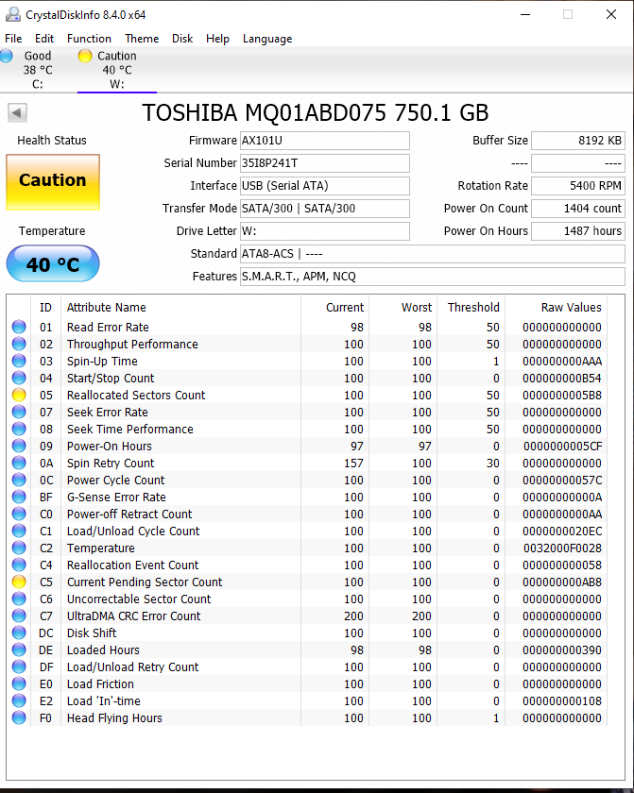The image size is (634, 793).
Task: Click raw value 0032000F0028
Action: (x=562, y=548)
